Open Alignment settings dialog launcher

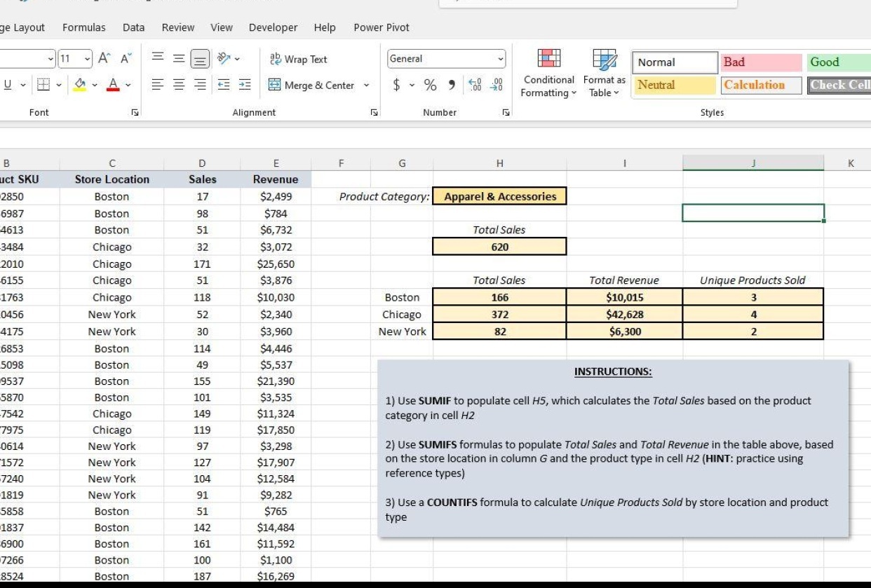[373, 112]
